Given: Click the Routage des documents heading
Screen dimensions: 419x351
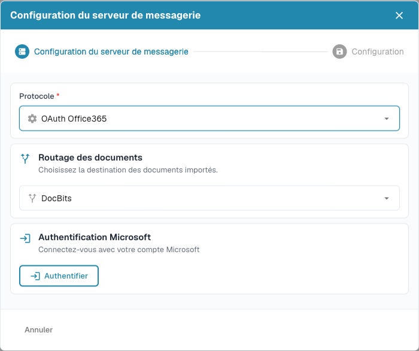Looking at the screenshot, I should tap(90, 158).
